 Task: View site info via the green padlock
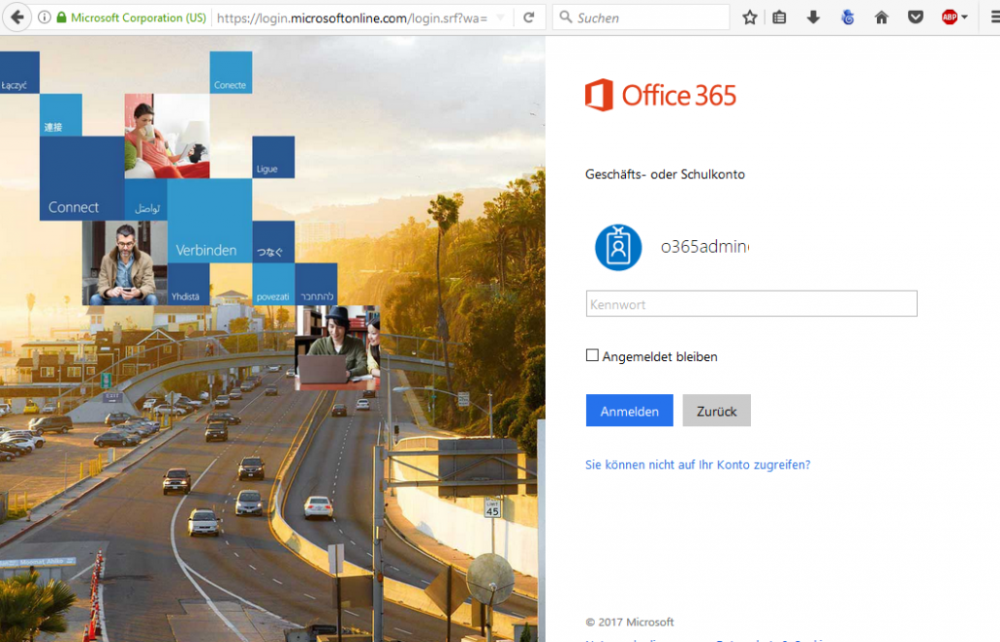pyautogui.click(x=62, y=17)
